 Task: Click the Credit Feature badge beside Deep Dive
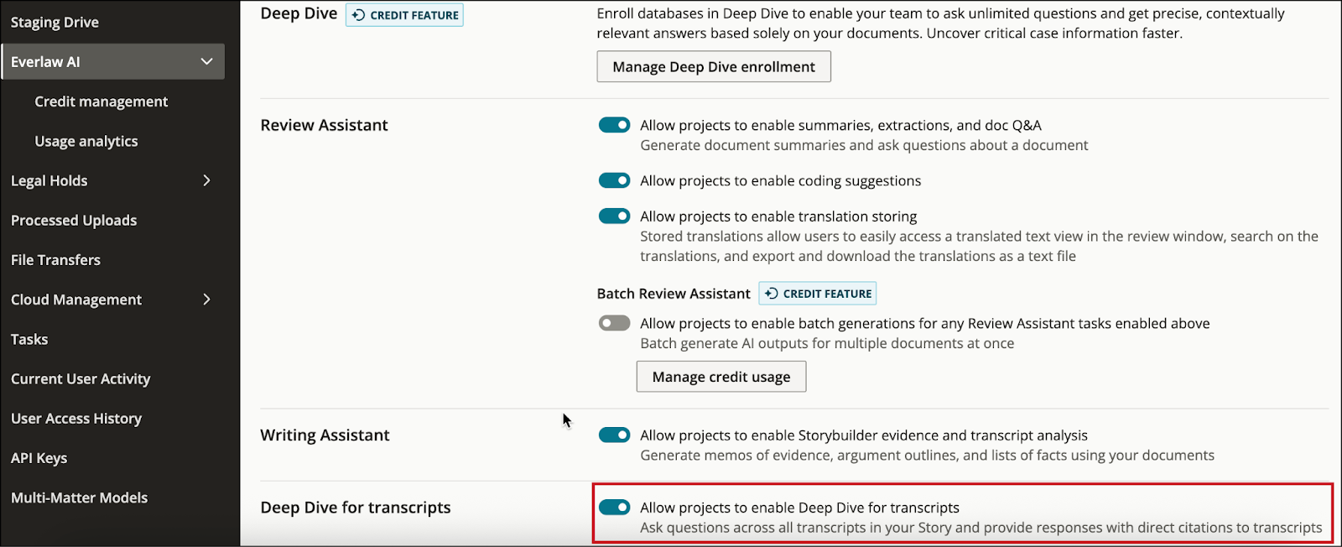click(x=404, y=14)
